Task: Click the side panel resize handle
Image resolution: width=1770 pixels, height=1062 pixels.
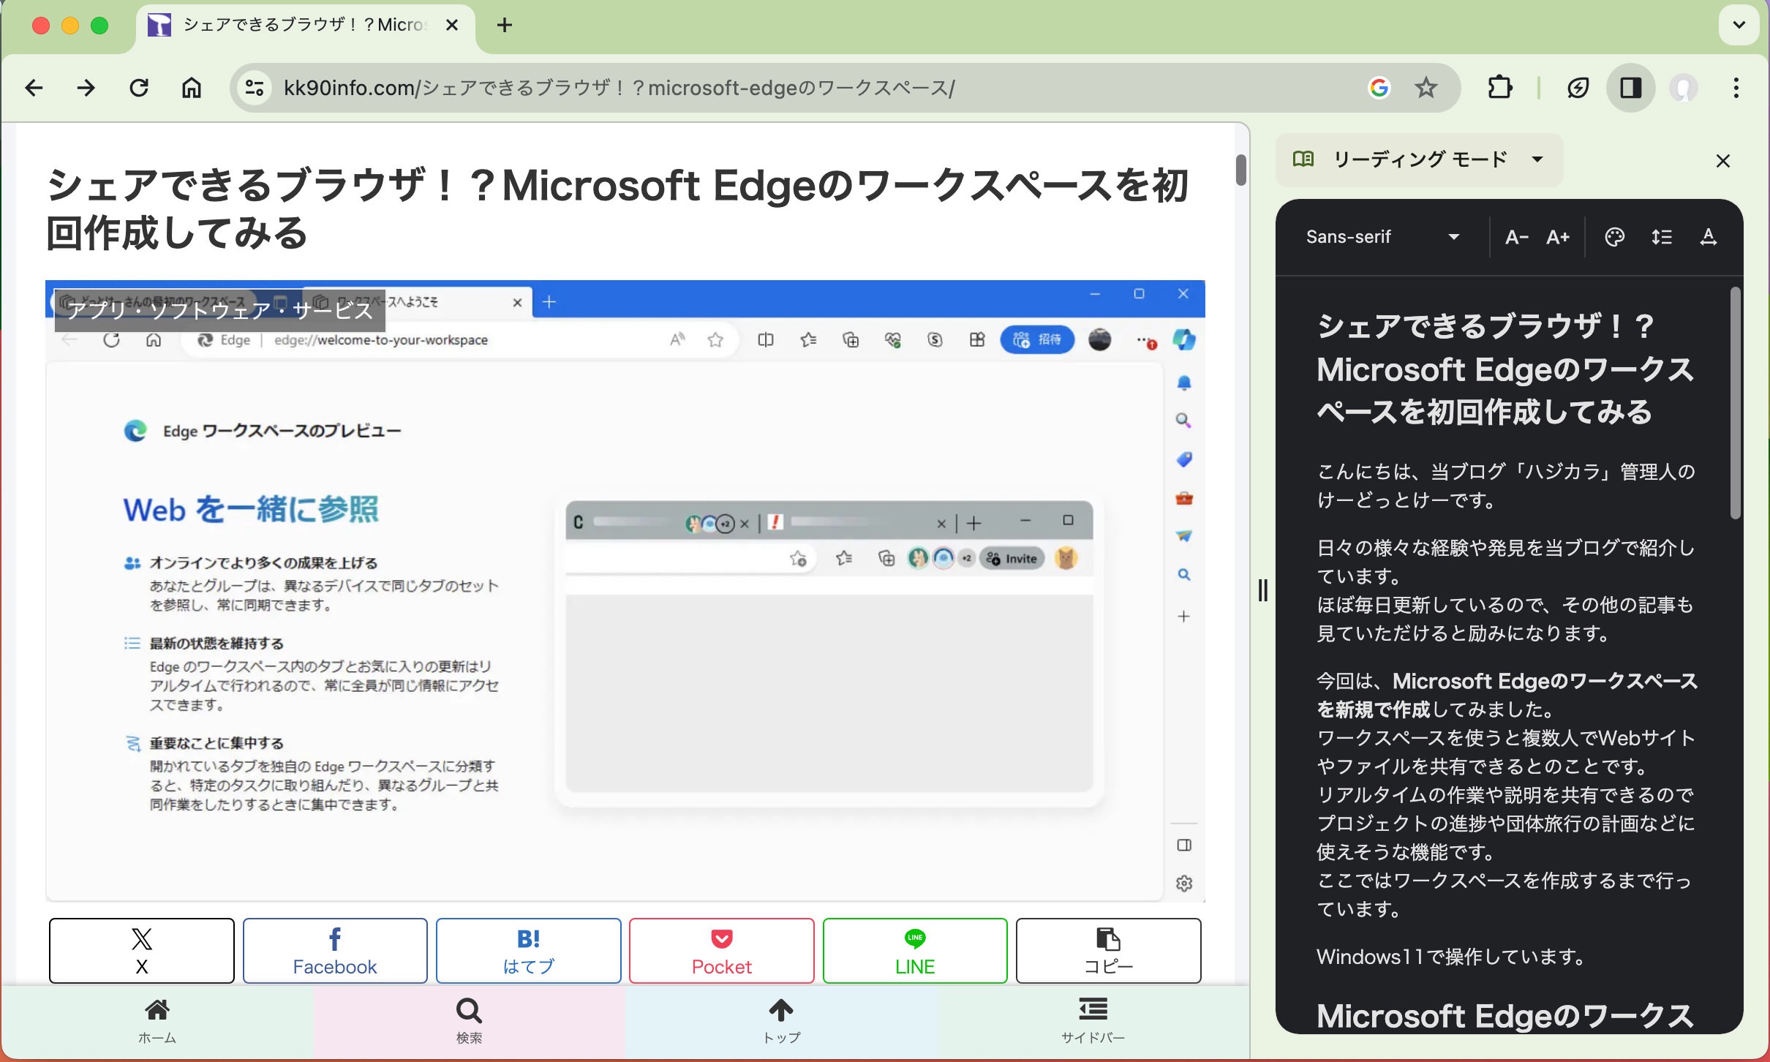Action: point(1262,590)
